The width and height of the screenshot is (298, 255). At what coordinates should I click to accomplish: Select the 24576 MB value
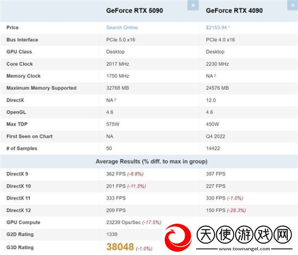(217, 88)
